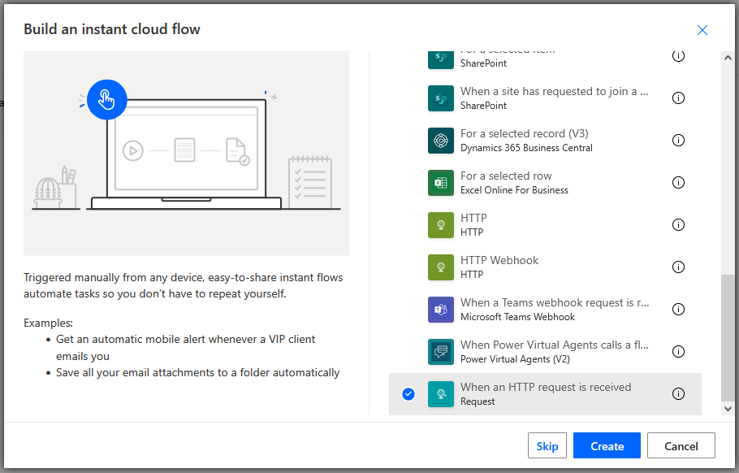Click the Request trigger teal icon

point(441,394)
